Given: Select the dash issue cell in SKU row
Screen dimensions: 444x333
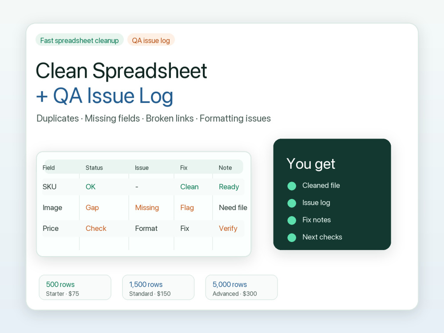Looking at the screenshot, I should [137, 187].
